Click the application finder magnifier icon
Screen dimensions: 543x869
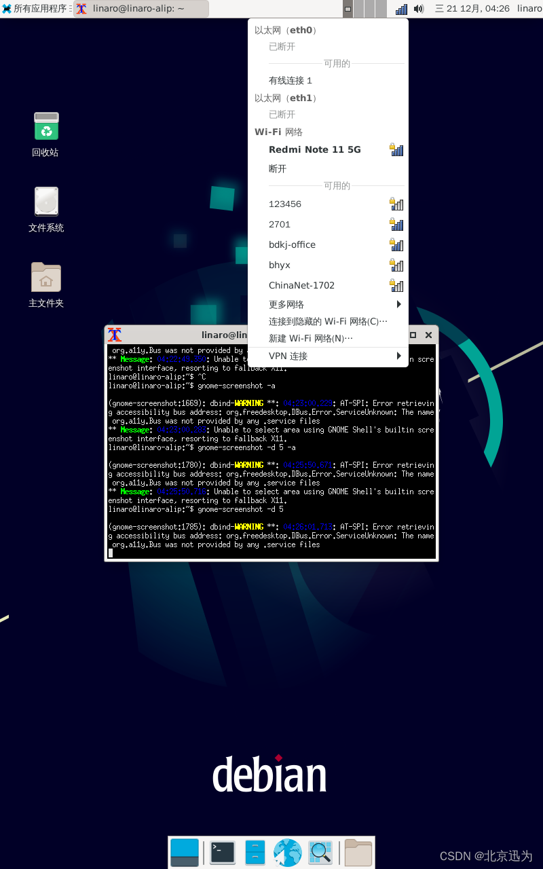320,852
